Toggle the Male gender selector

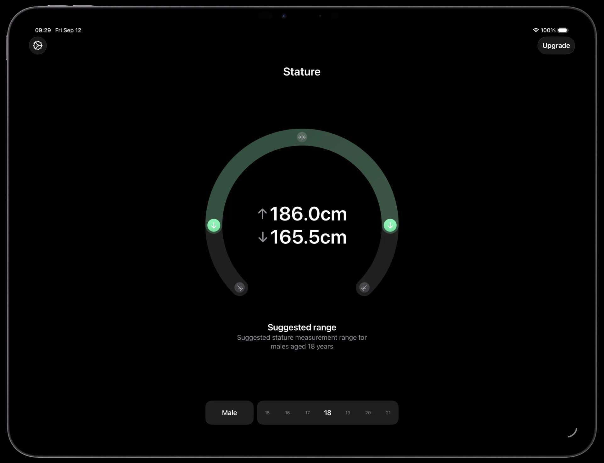(229, 413)
